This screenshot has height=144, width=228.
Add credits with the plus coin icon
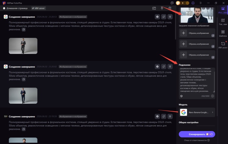187,3
